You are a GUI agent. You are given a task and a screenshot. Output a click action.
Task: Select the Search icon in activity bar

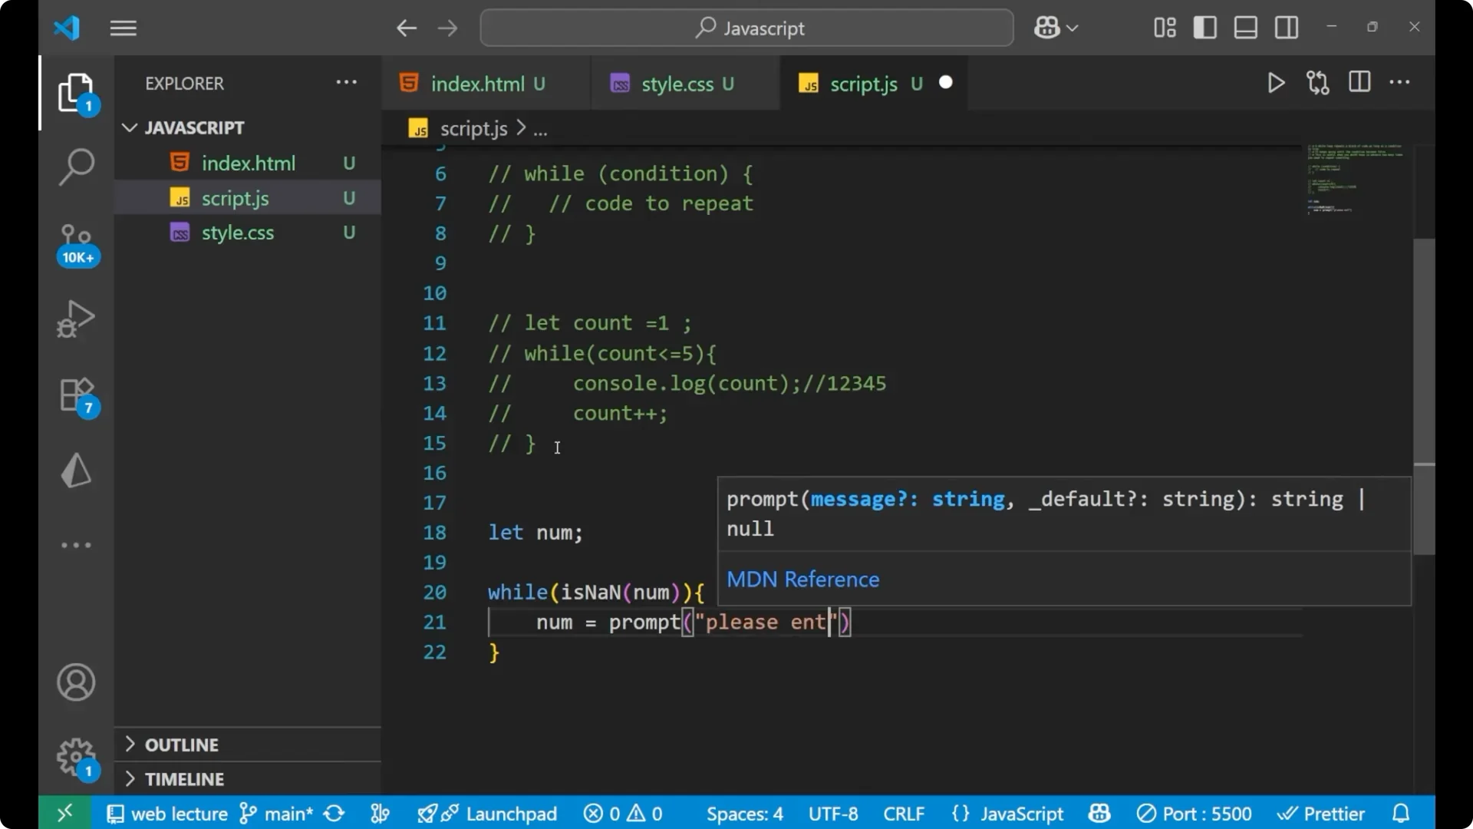(76, 166)
